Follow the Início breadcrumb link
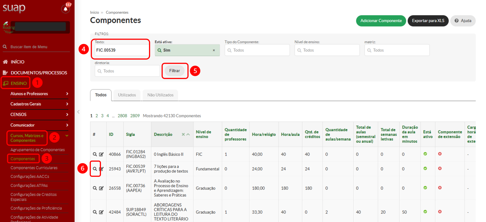486x222 pixels. coord(94,12)
